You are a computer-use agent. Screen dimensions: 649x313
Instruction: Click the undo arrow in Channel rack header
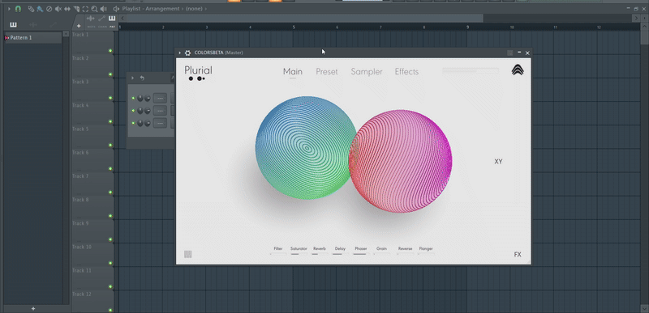(x=142, y=78)
